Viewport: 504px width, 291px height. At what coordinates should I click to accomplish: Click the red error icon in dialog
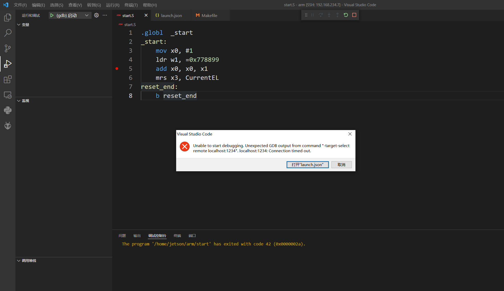click(185, 147)
